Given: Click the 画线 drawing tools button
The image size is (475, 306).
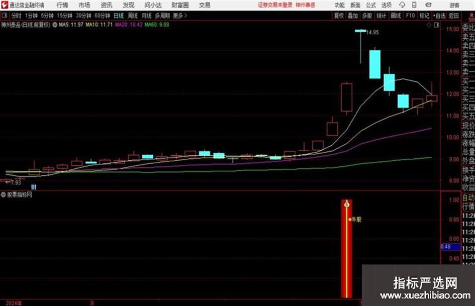Looking at the screenshot, I should 396,16.
